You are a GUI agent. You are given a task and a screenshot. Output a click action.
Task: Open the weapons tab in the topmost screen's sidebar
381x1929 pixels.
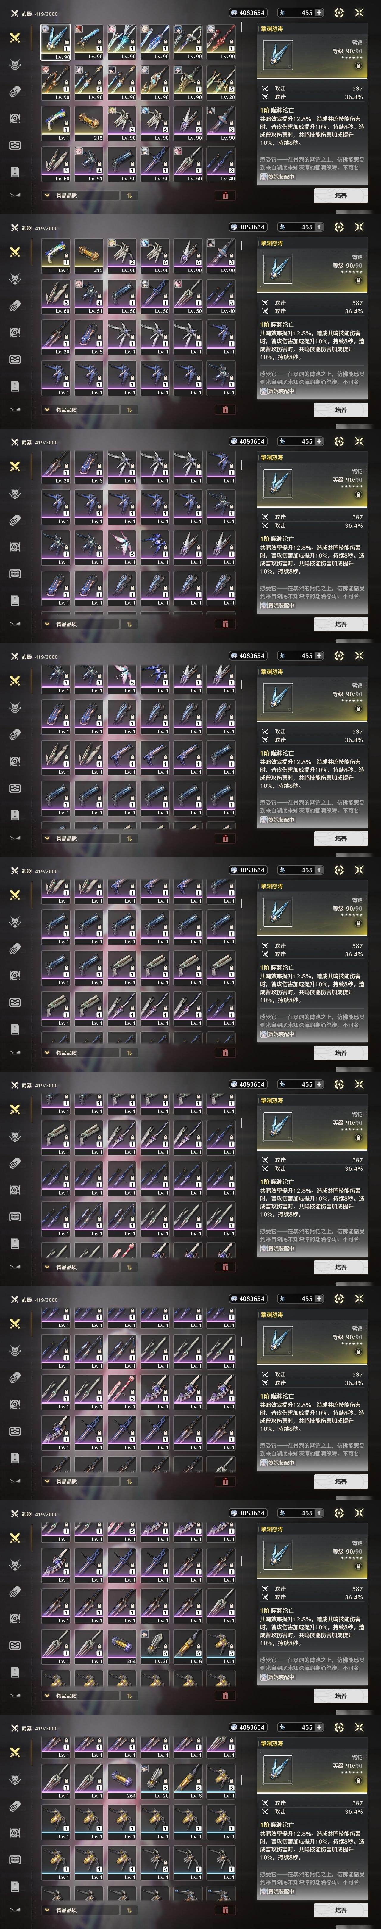pyautogui.click(x=14, y=38)
